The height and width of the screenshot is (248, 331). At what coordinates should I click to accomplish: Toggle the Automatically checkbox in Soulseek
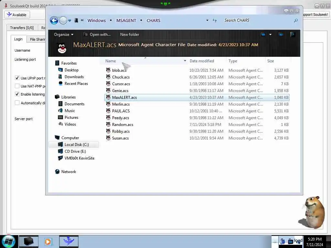(x=17, y=103)
